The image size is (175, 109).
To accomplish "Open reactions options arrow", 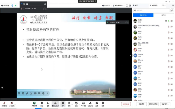I will coord(79,104).
